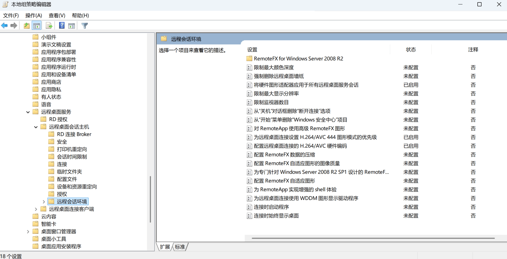Select 连接时始终显示桌面 policy
Image resolution: width=507 pixels, height=259 pixels.
pos(276,216)
